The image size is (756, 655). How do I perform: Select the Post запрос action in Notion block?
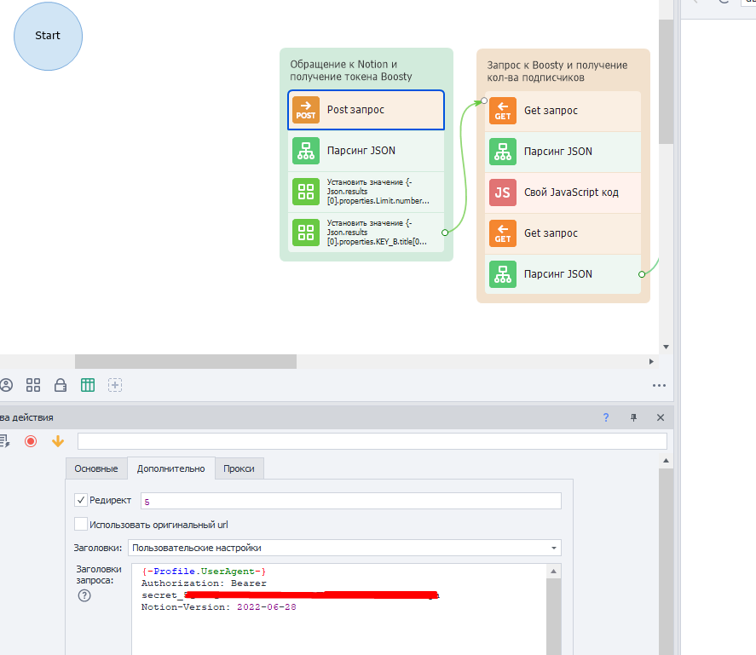pyautogui.click(x=366, y=110)
